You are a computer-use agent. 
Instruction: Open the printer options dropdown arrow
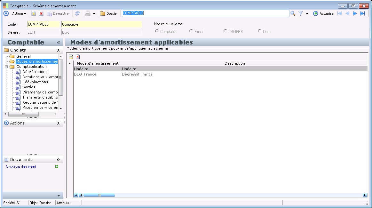[94, 14]
